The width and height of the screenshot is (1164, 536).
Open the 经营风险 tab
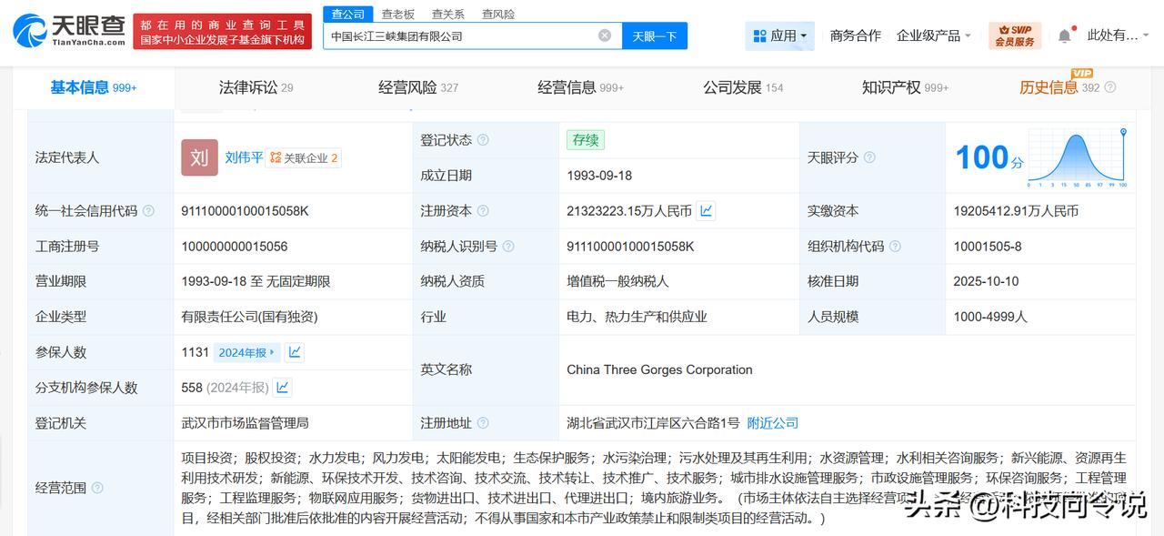(x=418, y=87)
